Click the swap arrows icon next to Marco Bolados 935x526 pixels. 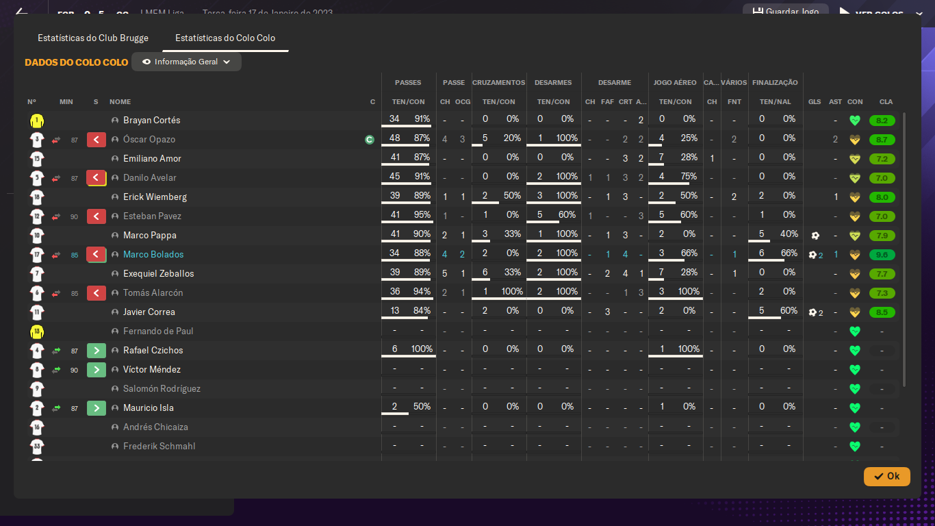click(56, 255)
